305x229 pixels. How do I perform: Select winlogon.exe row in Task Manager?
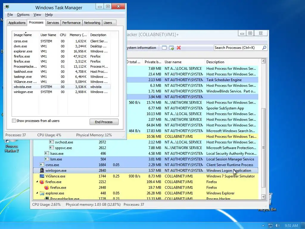click(x=61, y=92)
